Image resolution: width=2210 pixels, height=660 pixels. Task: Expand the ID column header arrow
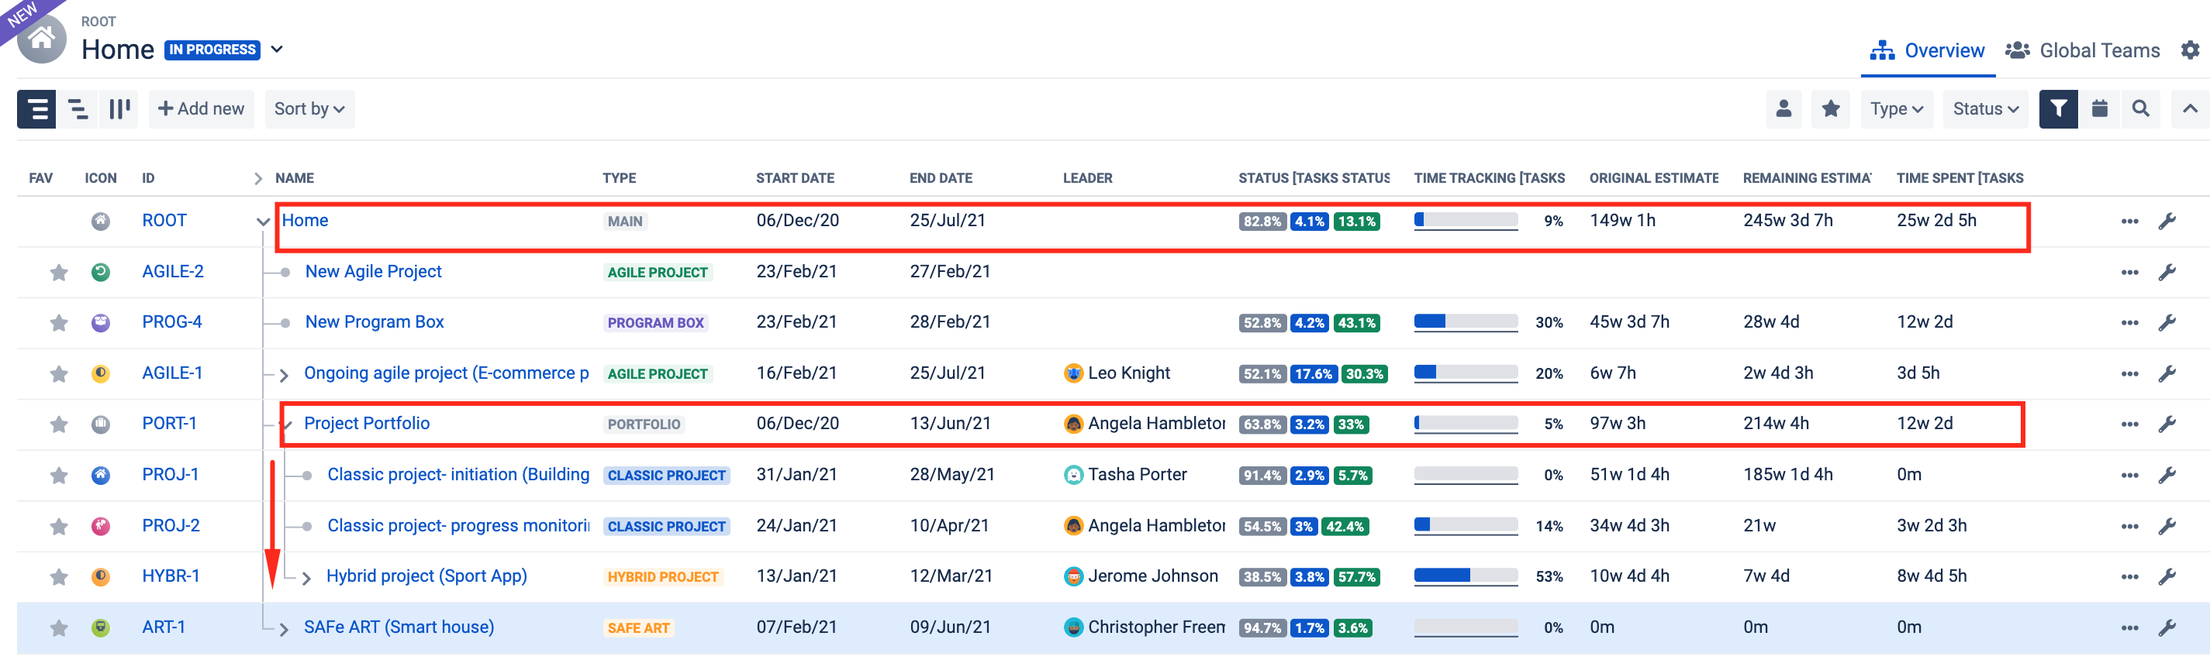point(257,178)
